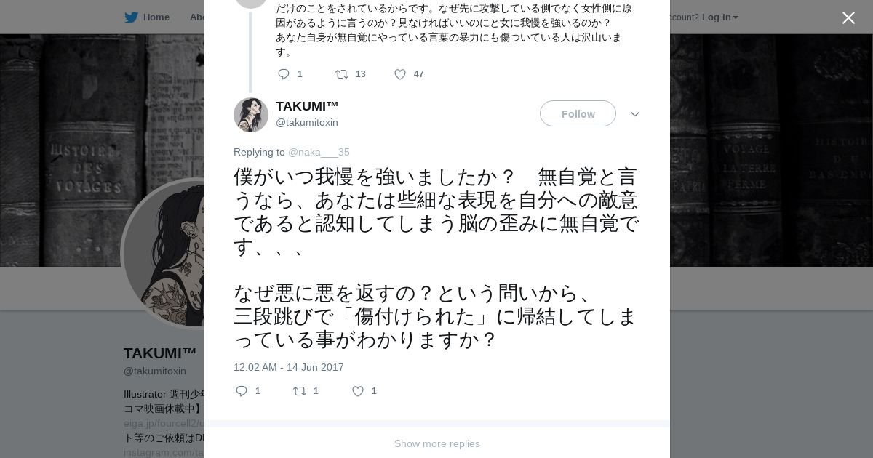Open TAKUMI™ display name in the tweet
The width and height of the screenshot is (873, 458).
tap(307, 106)
